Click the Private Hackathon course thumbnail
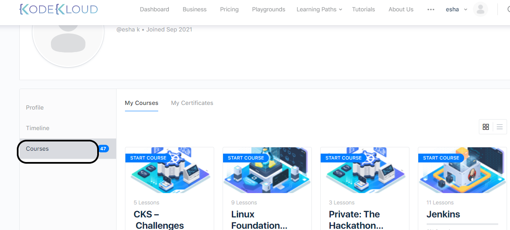This screenshot has height=230, width=510. [x=365, y=170]
